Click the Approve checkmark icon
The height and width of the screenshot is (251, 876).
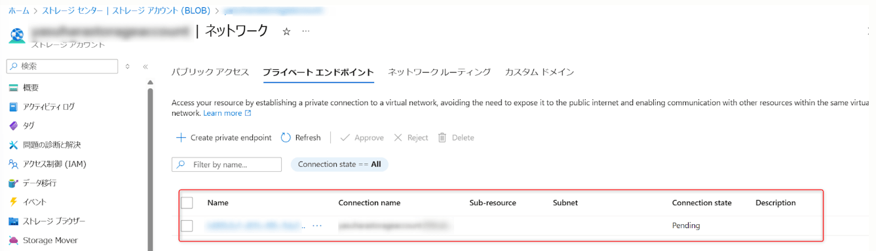coord(345,137)
